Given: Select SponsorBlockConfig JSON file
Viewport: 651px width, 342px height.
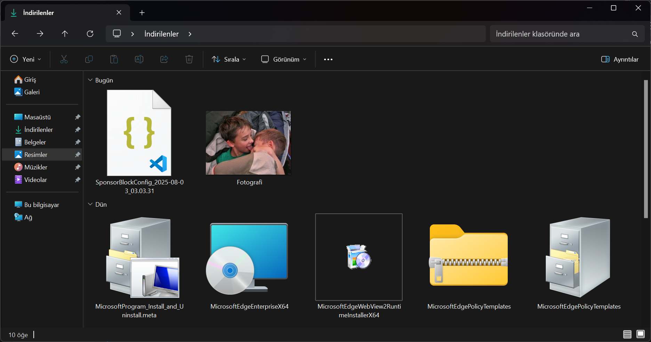Looking at the screenshot, I should click(139, 142).
